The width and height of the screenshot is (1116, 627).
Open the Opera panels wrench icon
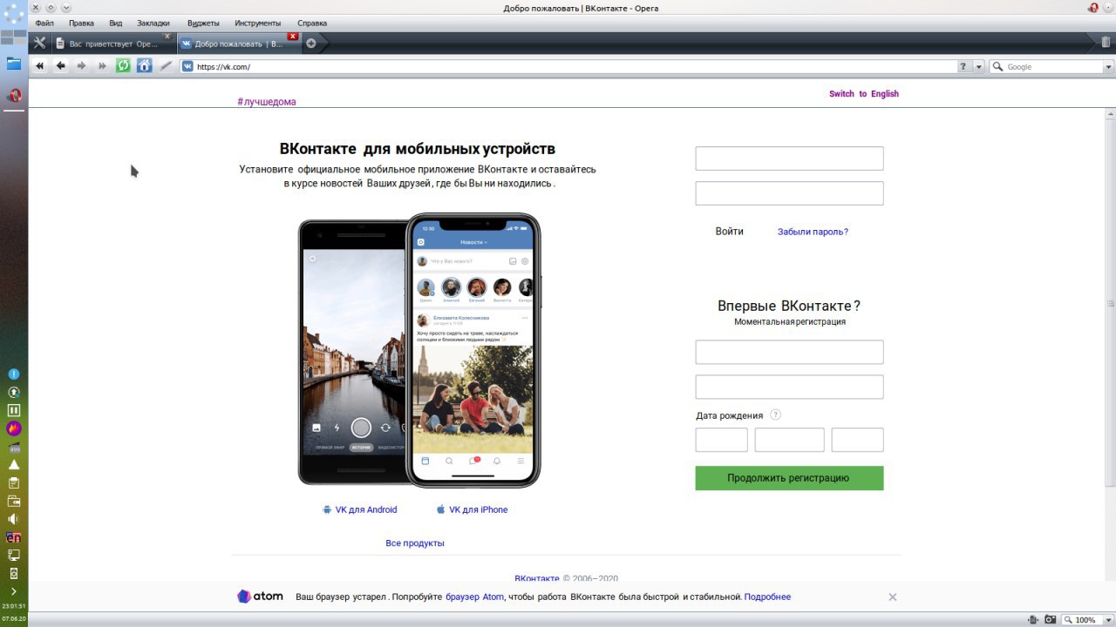point(39,43)
